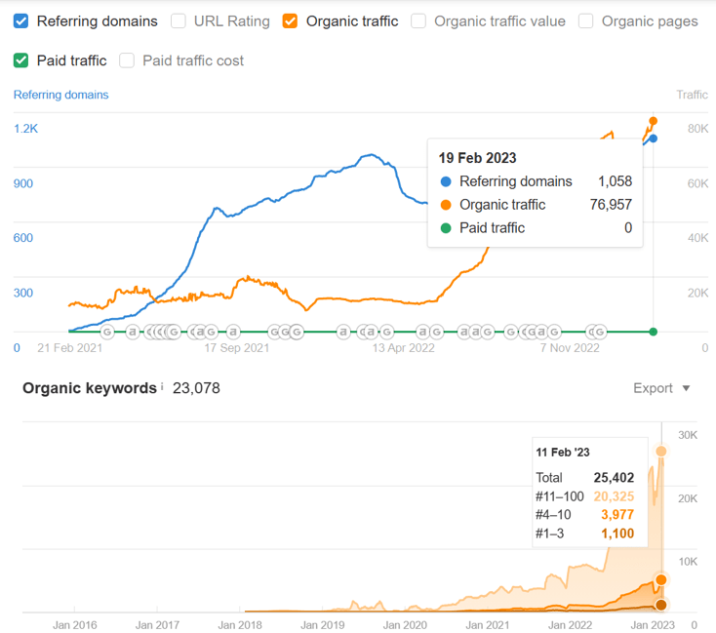Click the green Paid traffic endpoint dot

click(654, 332)
